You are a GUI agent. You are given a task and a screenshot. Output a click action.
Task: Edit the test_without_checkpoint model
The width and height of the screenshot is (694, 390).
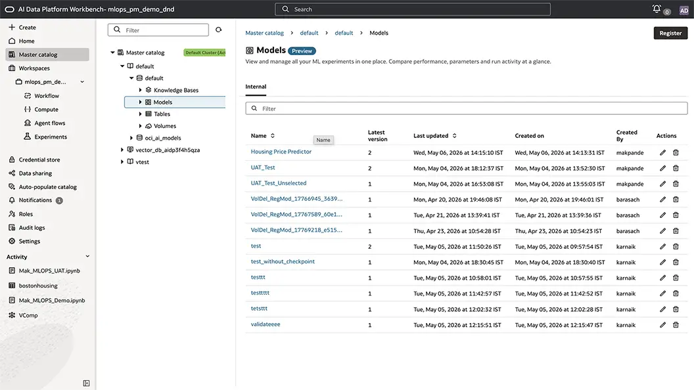(662, 262)
